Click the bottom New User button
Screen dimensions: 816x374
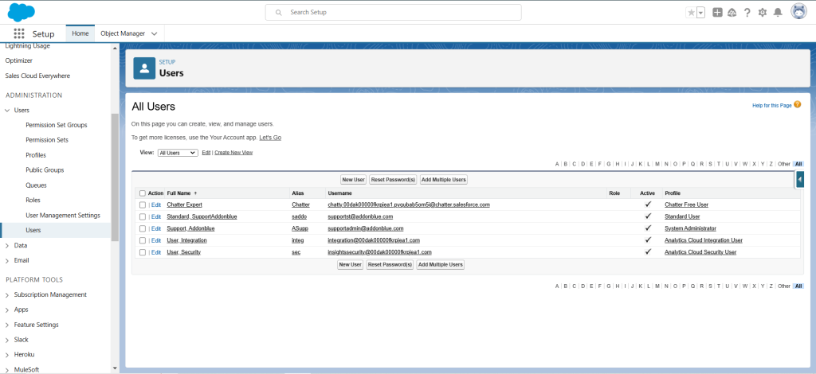pyautogui.click(x=351, y=264)
